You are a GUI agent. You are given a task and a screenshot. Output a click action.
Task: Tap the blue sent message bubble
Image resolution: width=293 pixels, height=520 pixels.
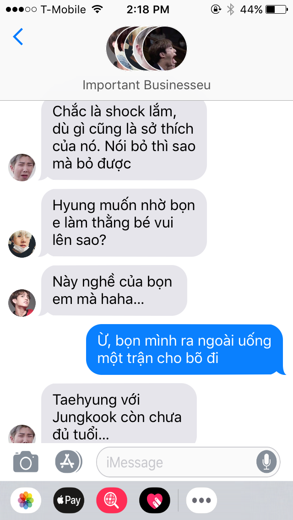(x=185, y=350)
